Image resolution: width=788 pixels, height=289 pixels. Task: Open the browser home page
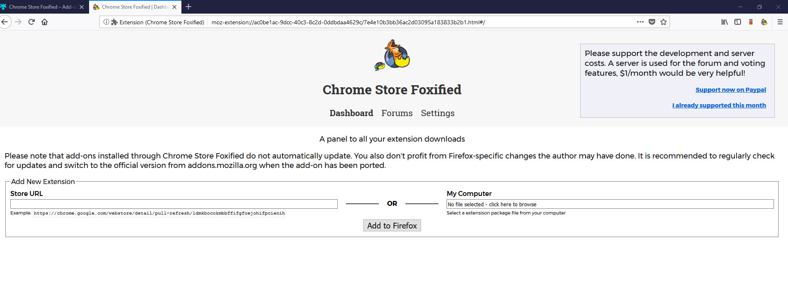(x=45, y=22)
